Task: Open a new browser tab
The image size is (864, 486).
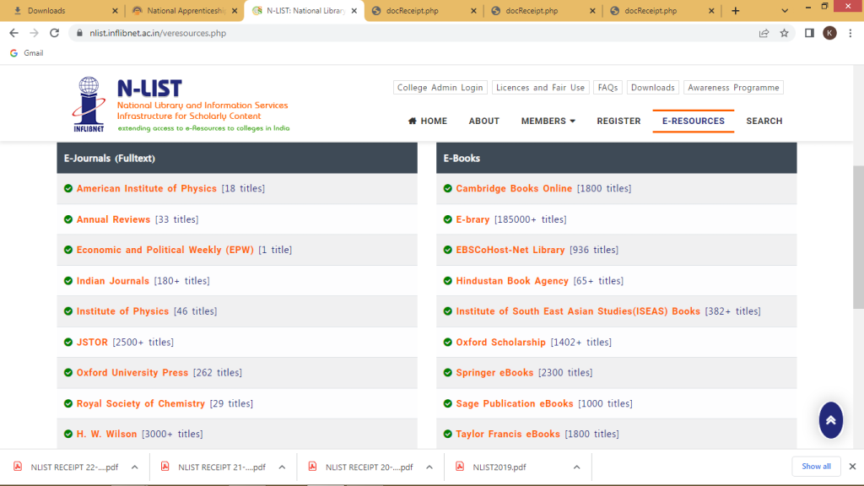Action: click(735, 10)
